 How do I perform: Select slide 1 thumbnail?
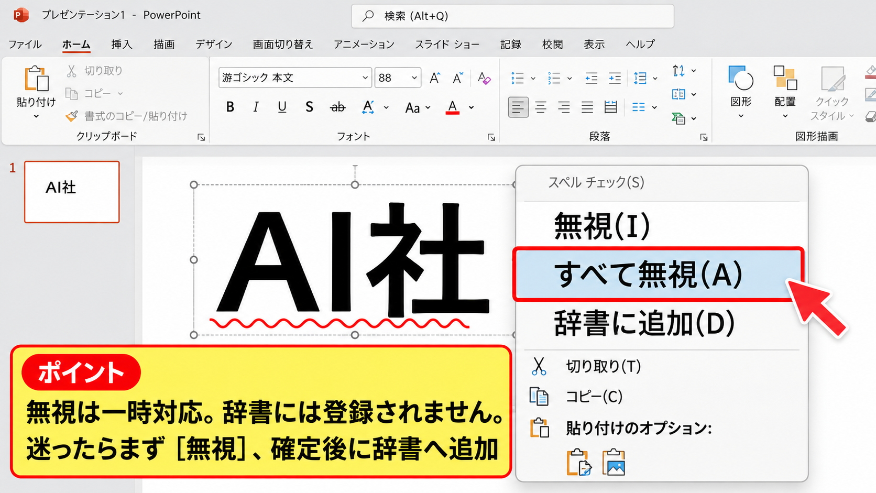(72, 192)
